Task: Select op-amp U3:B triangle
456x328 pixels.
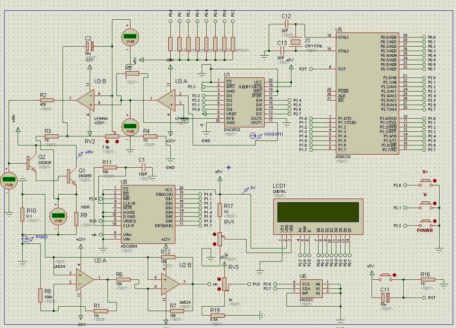Action: [x=86, y=100]
